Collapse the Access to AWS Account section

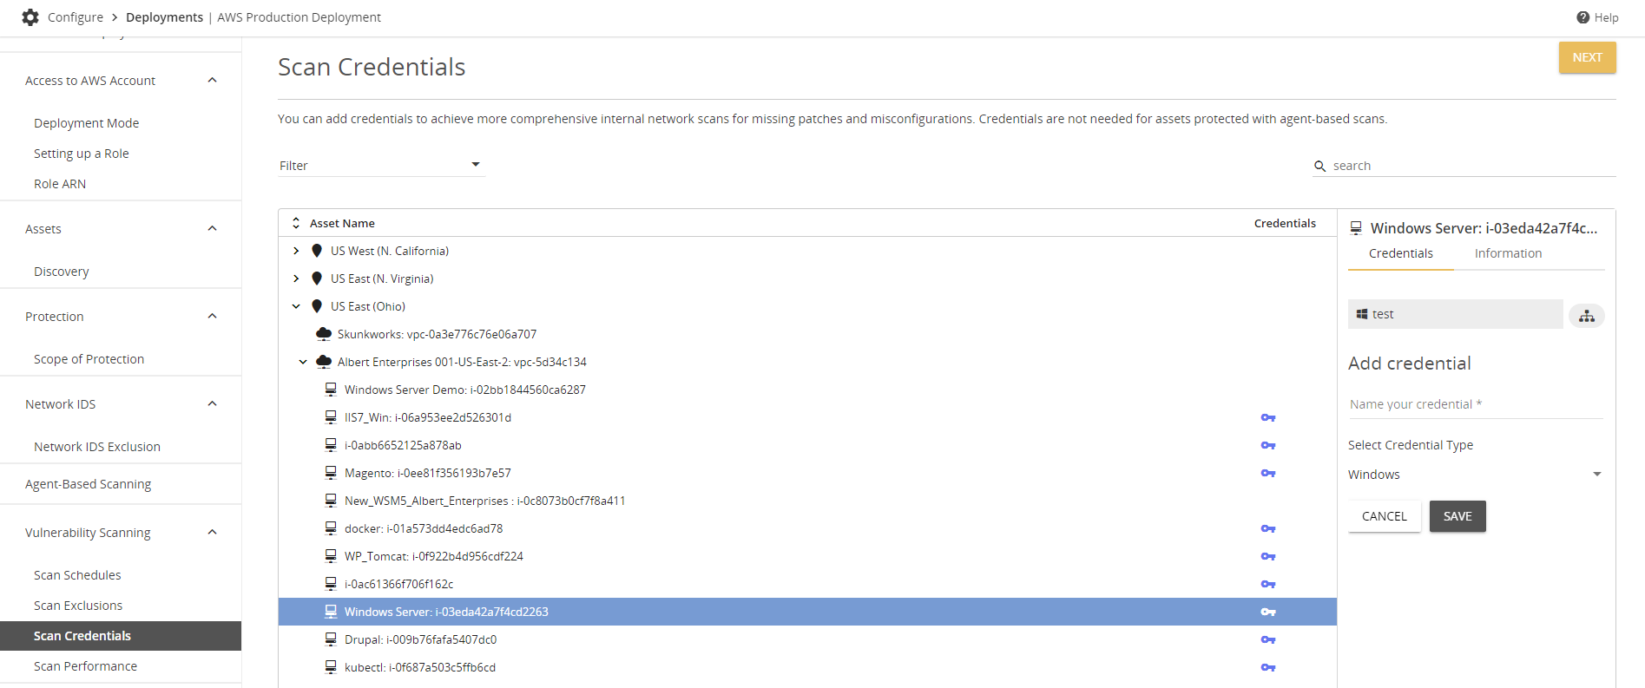213,81
